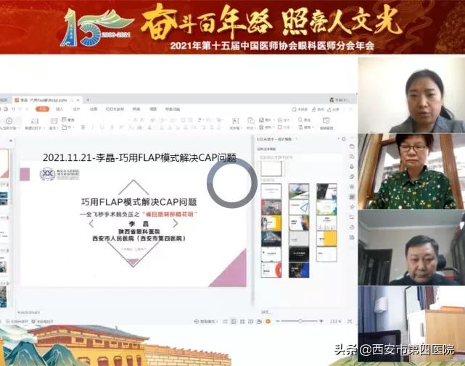Image resolution: width=465 pixels, height=366 pixels.
Task: Select the dark blue template thumbnail at bottom
Action: tap(299, 270)
